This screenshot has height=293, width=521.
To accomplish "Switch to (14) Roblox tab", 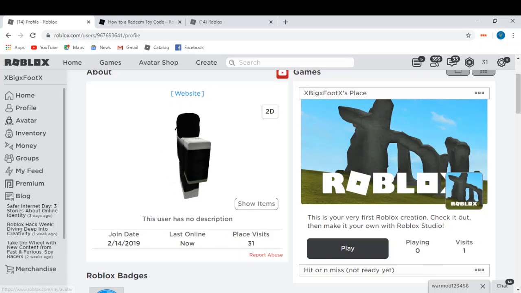I will (232, 22).
